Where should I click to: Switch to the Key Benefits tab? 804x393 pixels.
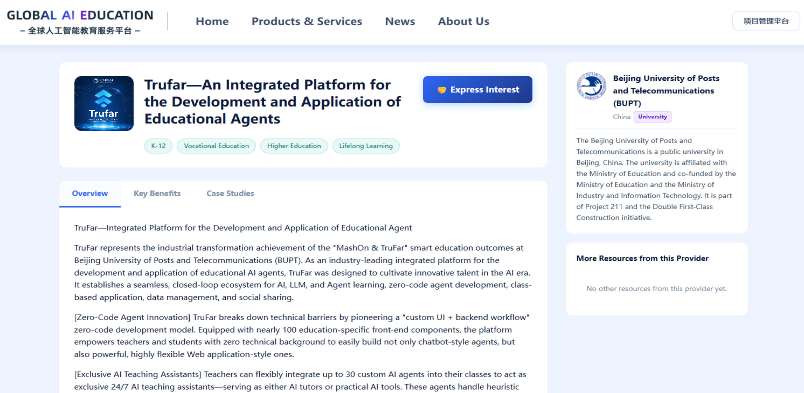point(157,194)
